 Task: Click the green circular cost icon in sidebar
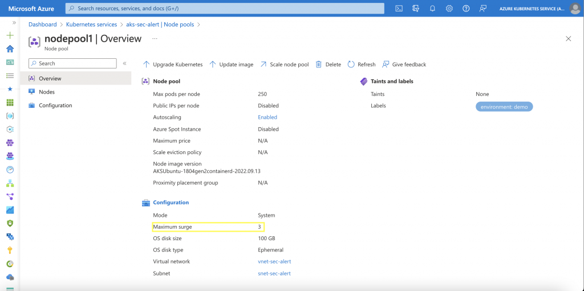10,264
